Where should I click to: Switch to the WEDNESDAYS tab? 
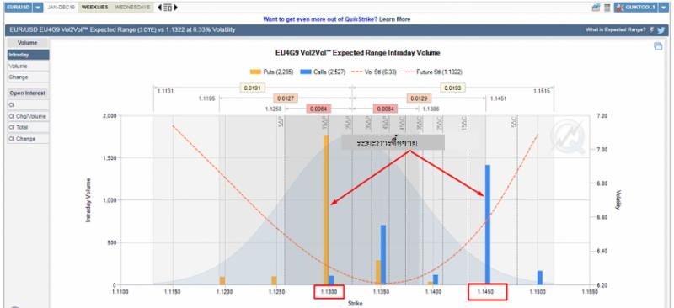[x=133, y=8]
